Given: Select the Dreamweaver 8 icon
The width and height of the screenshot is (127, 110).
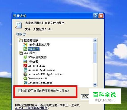Looking at the screenshot, I should tap(25, 78).
